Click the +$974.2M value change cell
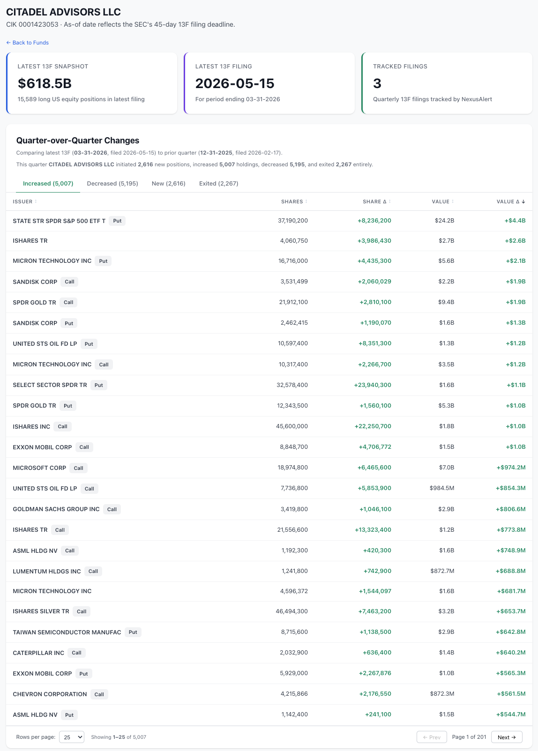This screenshot has width=538, height=751. tap(511, 468)
